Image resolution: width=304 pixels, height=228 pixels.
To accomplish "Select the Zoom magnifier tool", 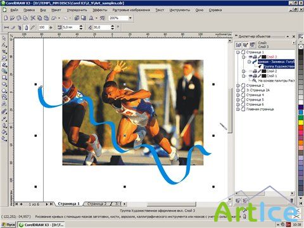I will click(x=4, y=58).
